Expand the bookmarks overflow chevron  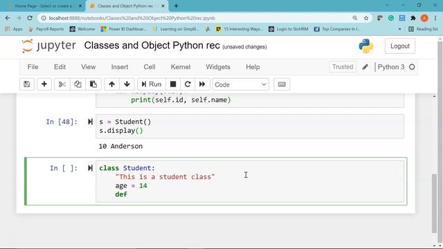click(x=399, y=29)
